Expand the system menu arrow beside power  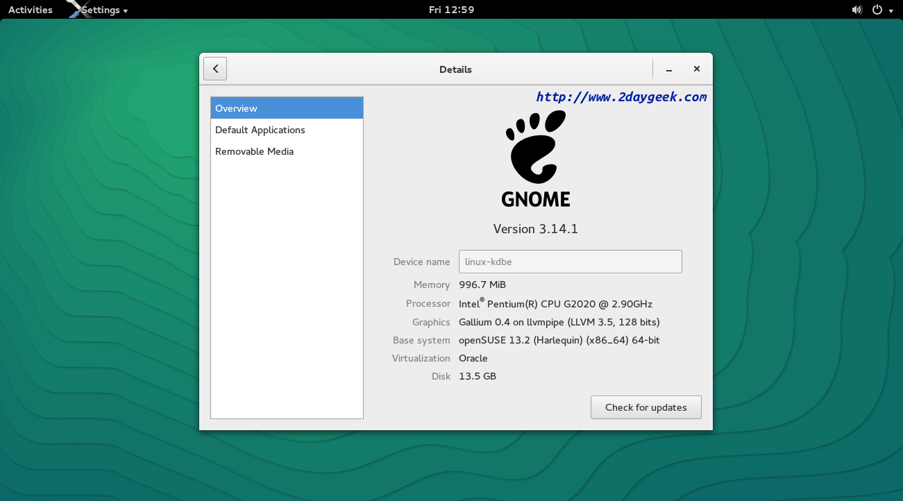coord(891,11)
